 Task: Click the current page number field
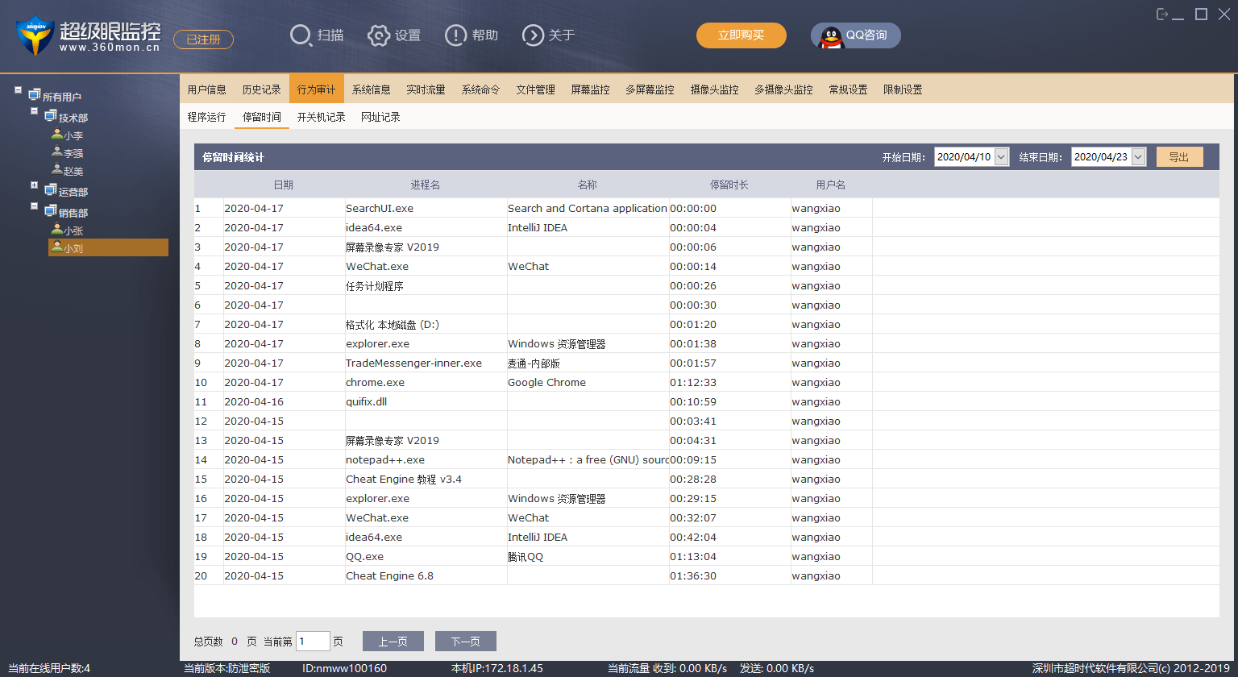(x=313, y=642)
